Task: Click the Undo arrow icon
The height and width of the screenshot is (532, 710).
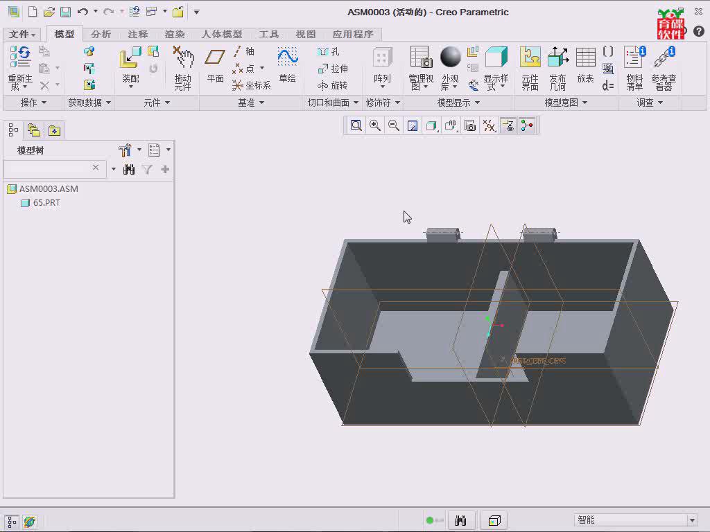Action: pyautogui.click(x=83, y=12)
